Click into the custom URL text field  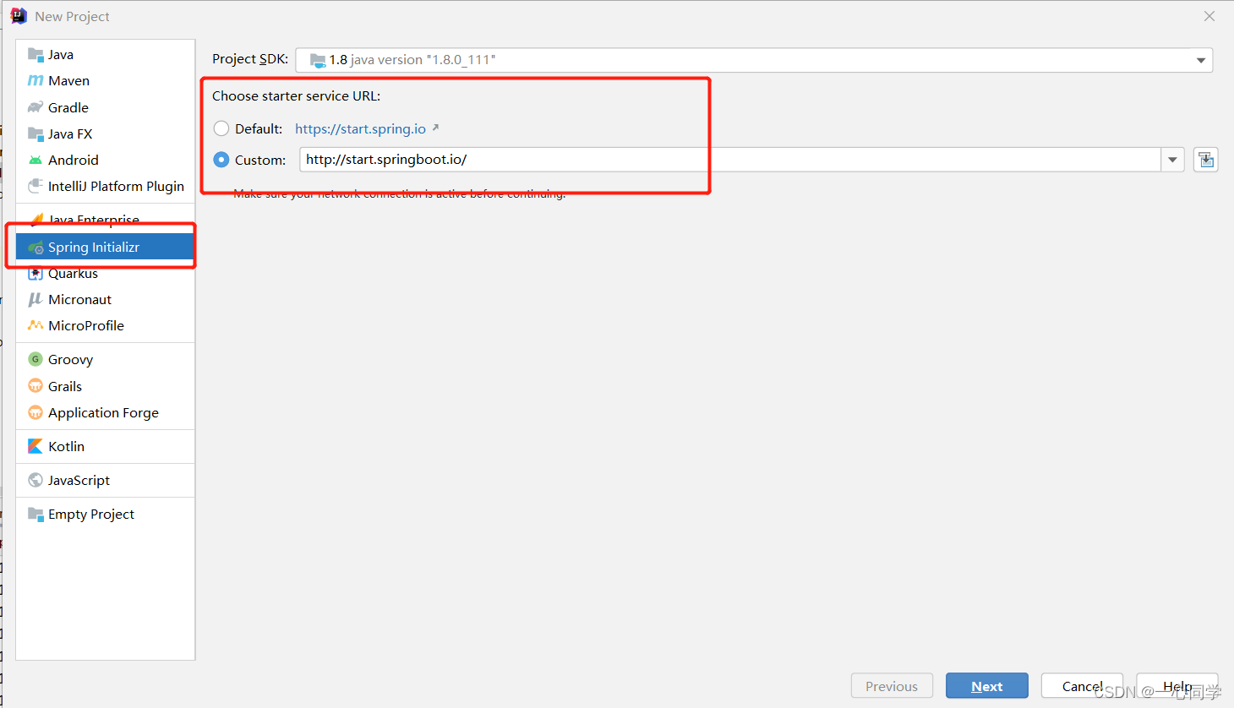coord(730,160)
